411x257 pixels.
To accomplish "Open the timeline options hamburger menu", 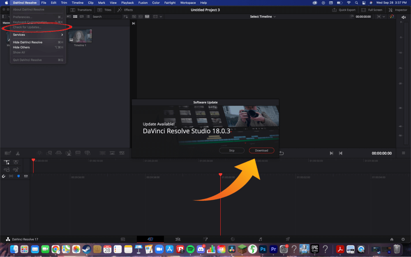I will (x=404, y=153).
